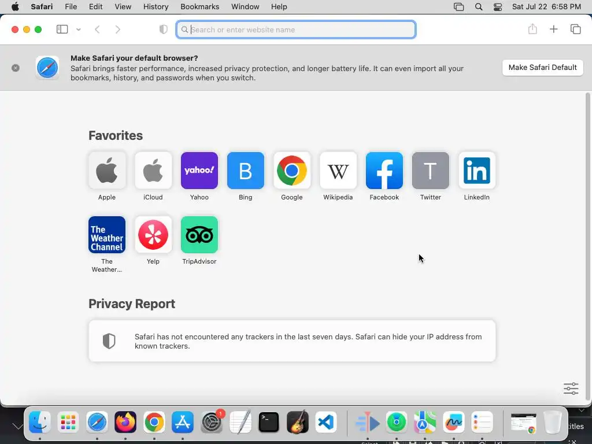The width and height of the screenshot is (592, 444).
Task: Open the Google favorite
Action: 292,171
